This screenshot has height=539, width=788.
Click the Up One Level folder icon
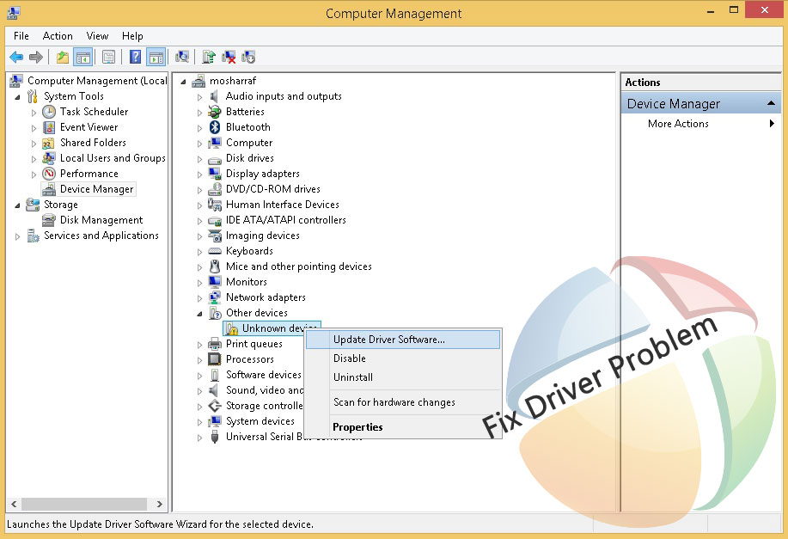[62, 58]
